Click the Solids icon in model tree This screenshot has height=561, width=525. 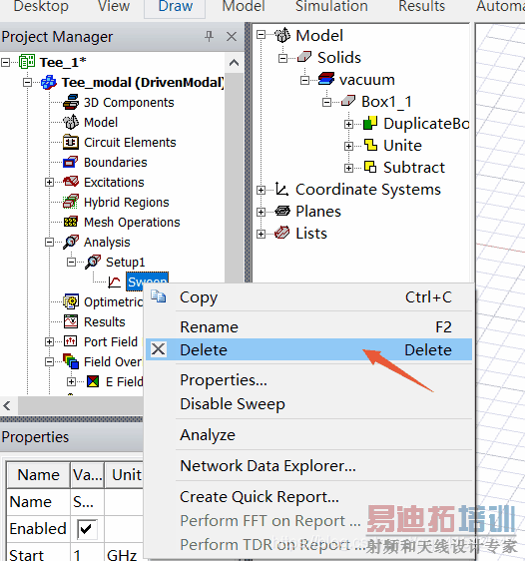304,57
